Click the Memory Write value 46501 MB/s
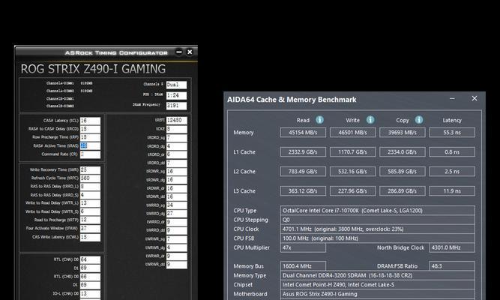Image resolution: width=500 pixels, height=300 pixels. [x=352, y=133]
